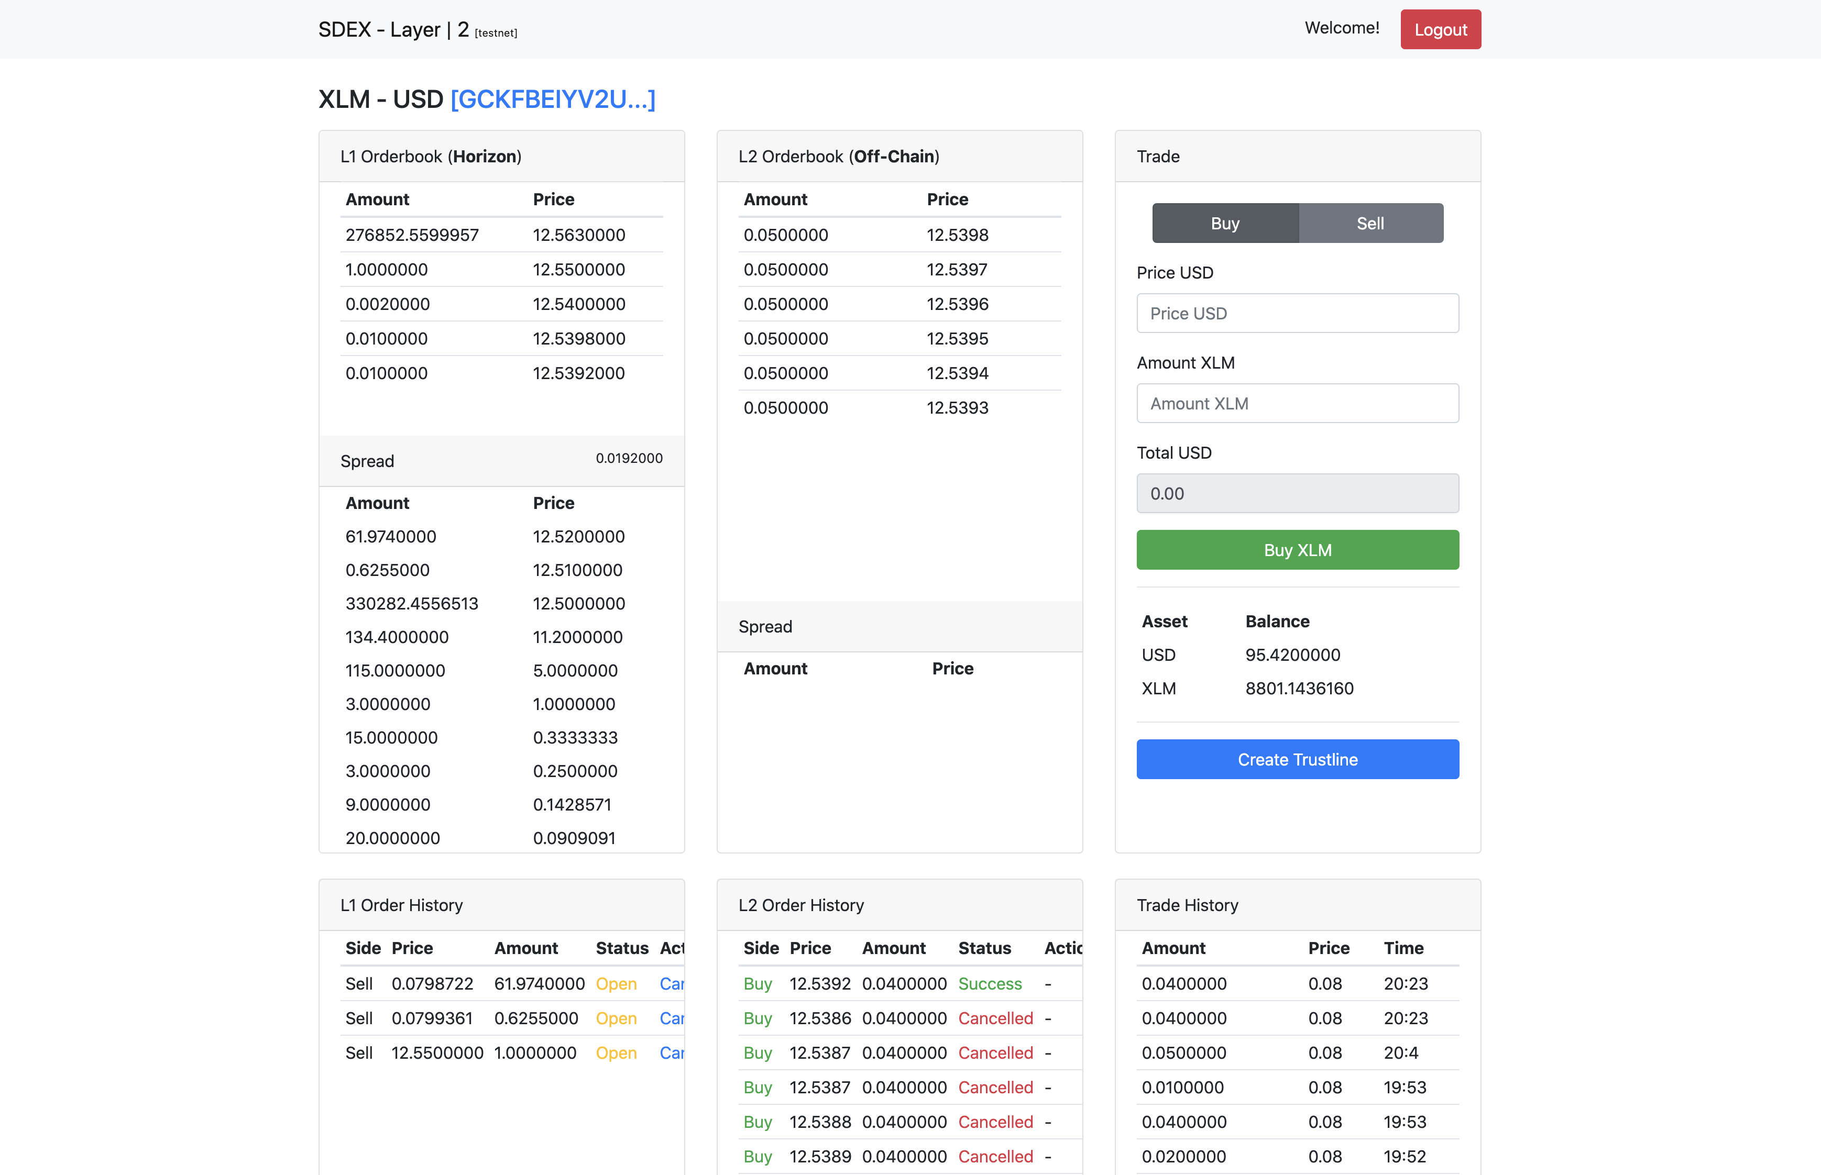
Task: Switch to the Sell toggle option
Action: 1370,224
